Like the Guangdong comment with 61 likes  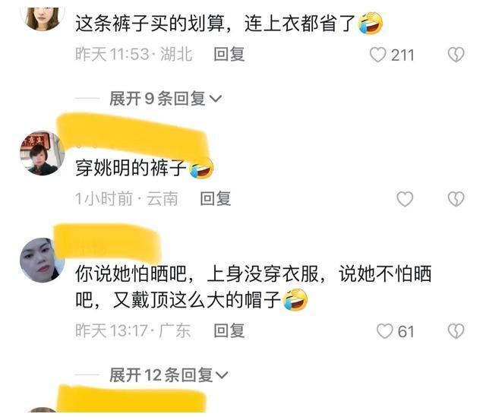tap(385, 331)
